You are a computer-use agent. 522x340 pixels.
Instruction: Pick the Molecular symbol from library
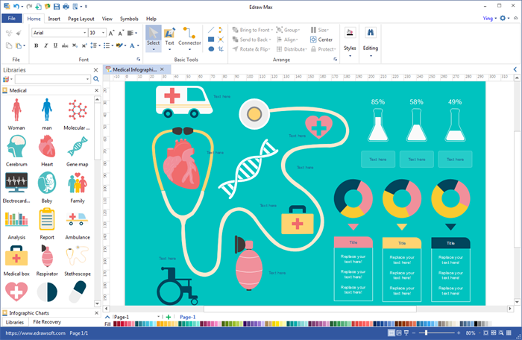[x=78, y=110]
